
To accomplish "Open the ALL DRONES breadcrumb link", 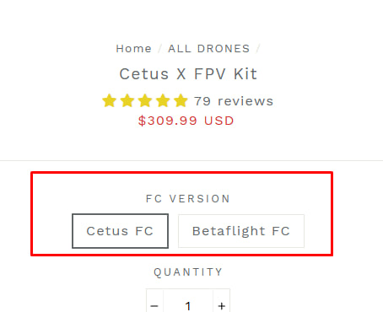I will point(209,49).
